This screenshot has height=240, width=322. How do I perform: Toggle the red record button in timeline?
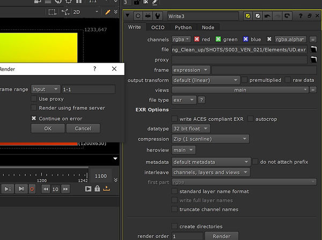point(32,189)
